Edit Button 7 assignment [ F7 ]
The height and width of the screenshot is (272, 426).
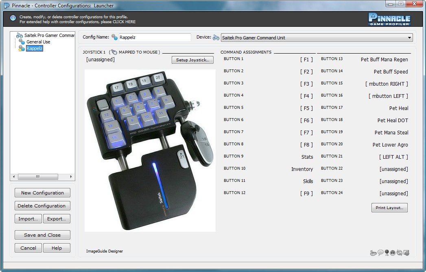coord(306,133)
